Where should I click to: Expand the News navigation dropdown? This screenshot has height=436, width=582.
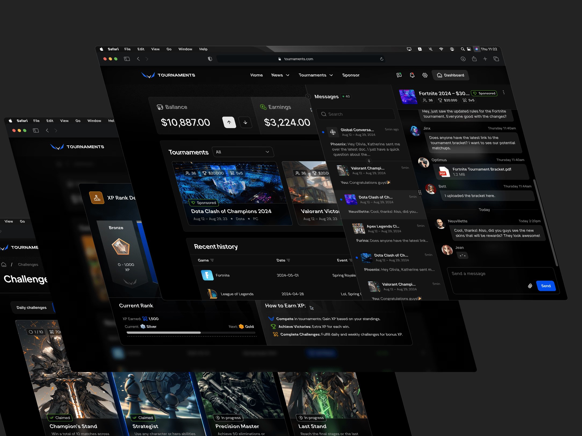pyautogui.click(x=280, y=75)
